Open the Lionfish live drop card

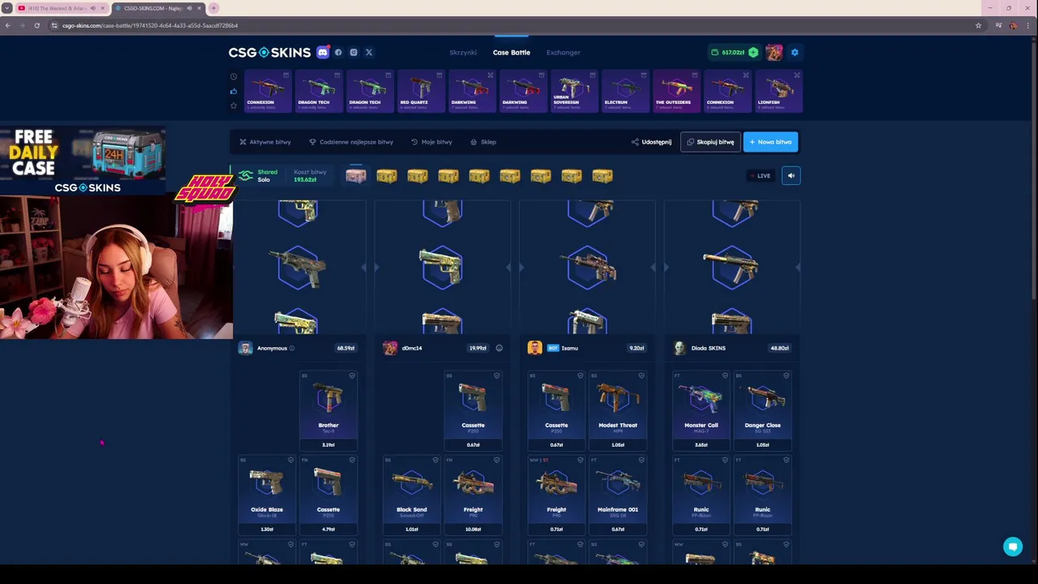point(778,91)
